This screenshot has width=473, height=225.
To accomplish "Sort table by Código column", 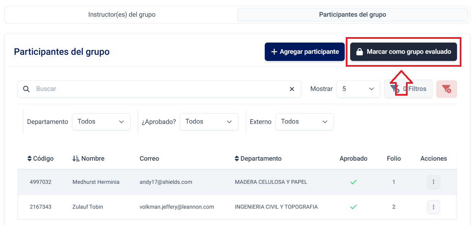I will pos(40,159).
